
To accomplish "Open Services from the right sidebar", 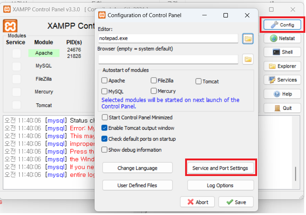I will (282, 80).
